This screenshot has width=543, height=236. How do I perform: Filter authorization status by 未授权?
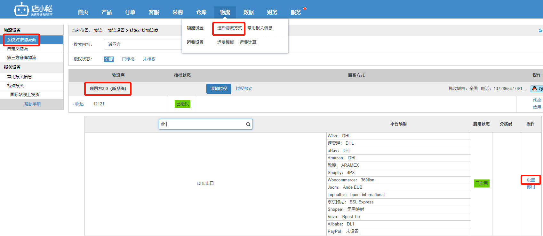tap(149, 59)
